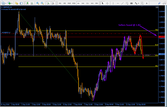The height and width of the screenshot is (107, 167).
Task: Switch to the W1 timeframe
Action: [x=92, y=3]
